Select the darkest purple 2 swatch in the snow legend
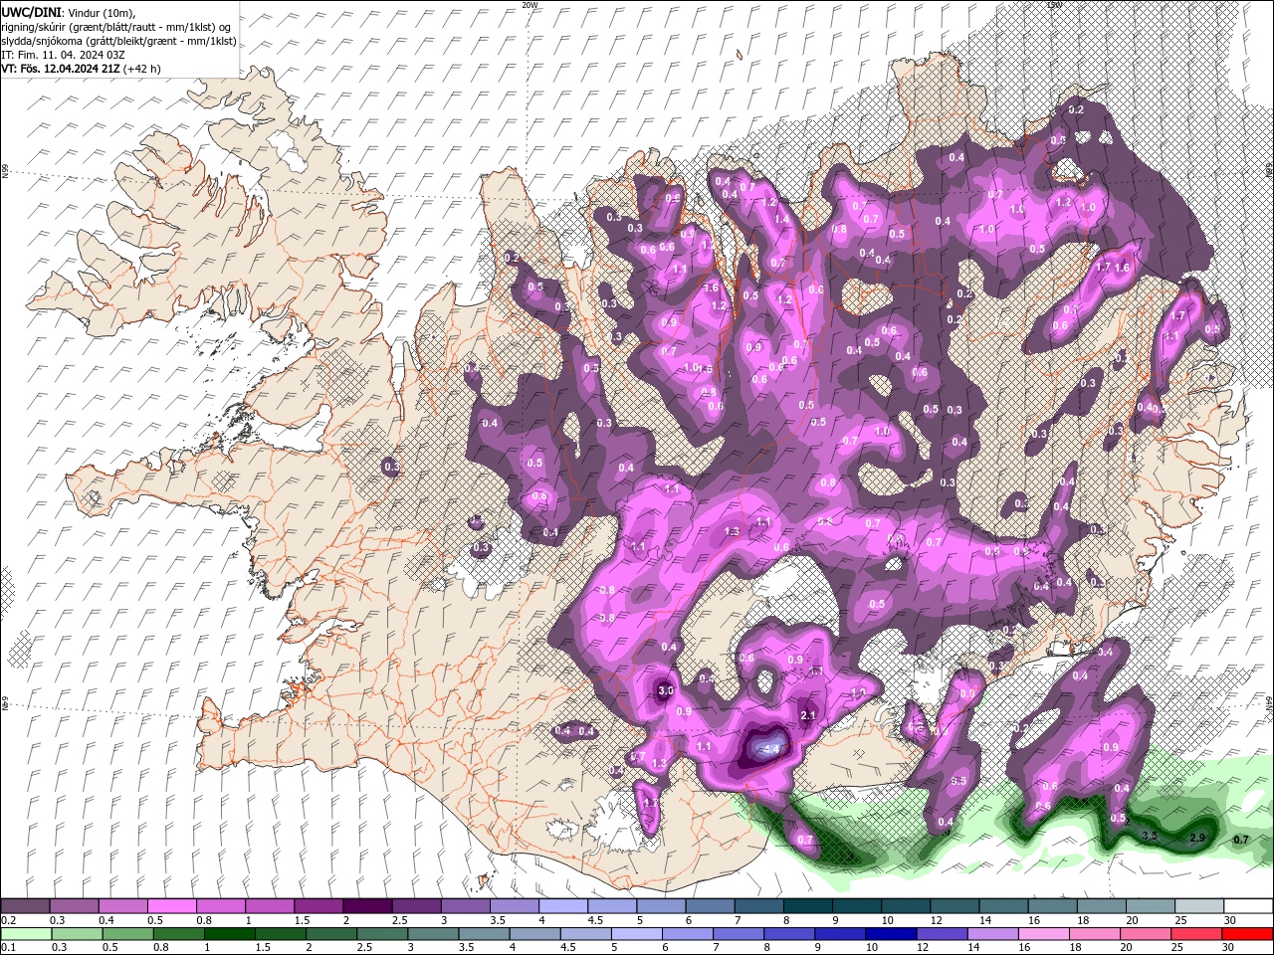This screenshot has width=1274, height=955. [x=367, y=906]
